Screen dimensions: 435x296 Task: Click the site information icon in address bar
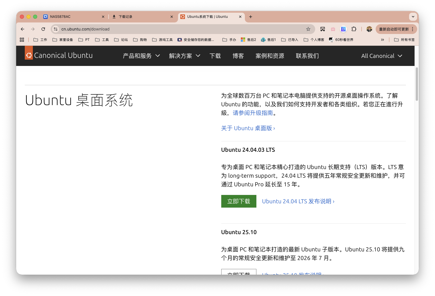pyautogui.click(x=55, y=29)
